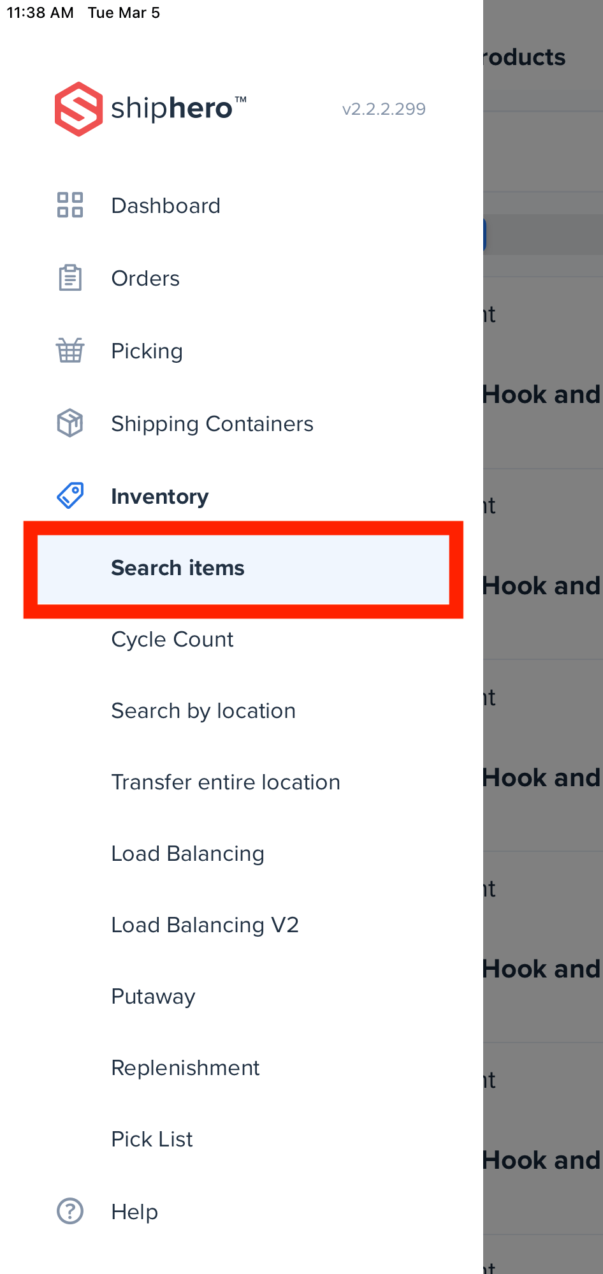
Task: Open Transfer entire location
Action: [226, 782]
